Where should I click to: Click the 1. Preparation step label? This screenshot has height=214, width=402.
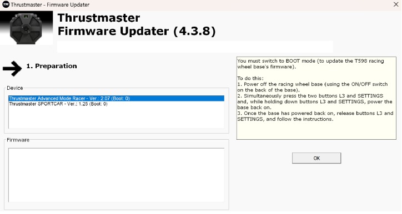tap(52, 66)
